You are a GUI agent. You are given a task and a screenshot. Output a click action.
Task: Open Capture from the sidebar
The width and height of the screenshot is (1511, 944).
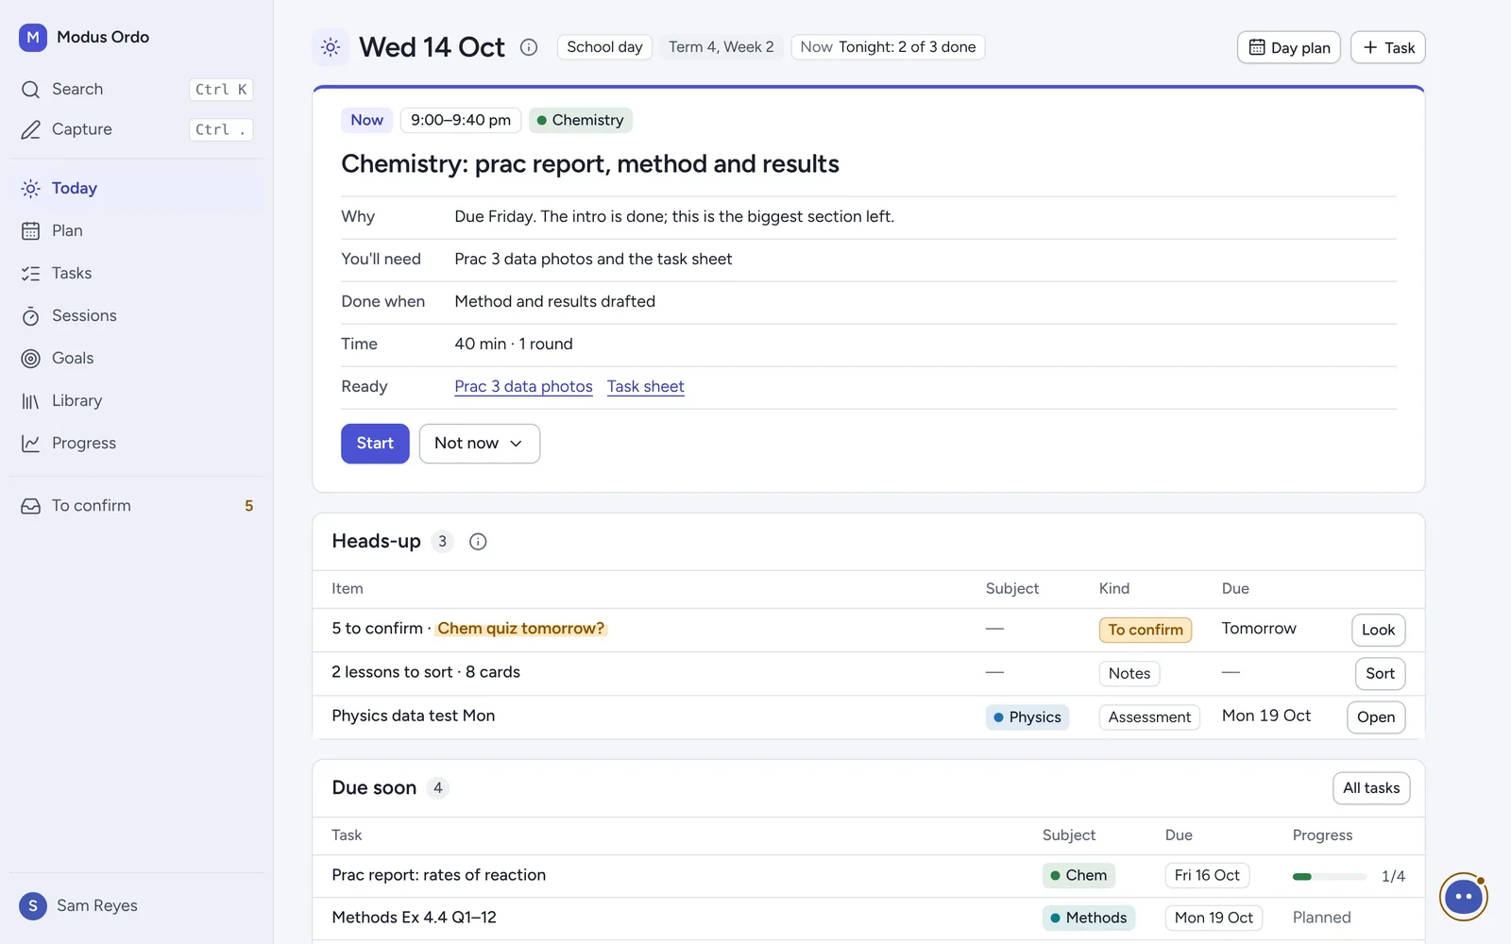(137, 129)
